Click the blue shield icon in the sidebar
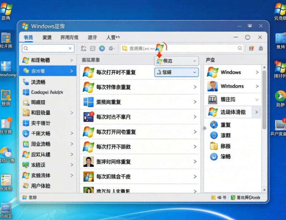This screenshot has width=286, height=220. coord(26,133)
